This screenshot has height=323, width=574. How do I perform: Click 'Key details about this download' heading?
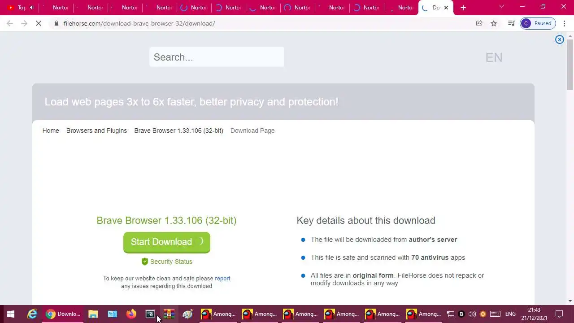coord(366,220)
